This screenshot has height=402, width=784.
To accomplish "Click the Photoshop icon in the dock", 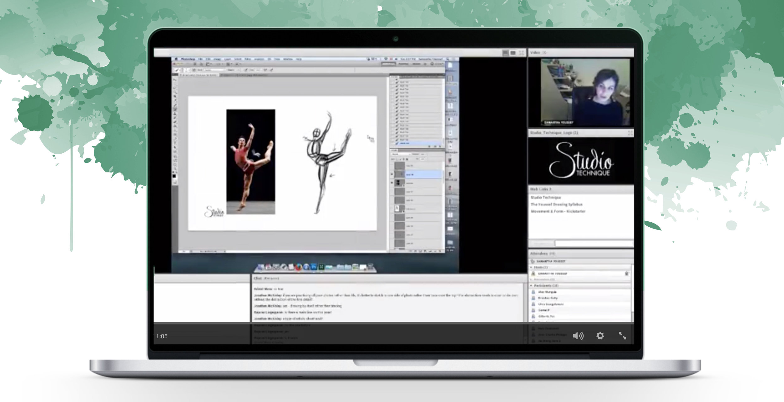I will point(314,267).
